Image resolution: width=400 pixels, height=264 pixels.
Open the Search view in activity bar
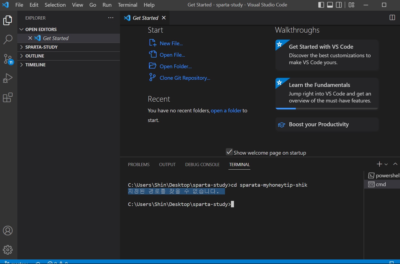[x=7, y=40]
